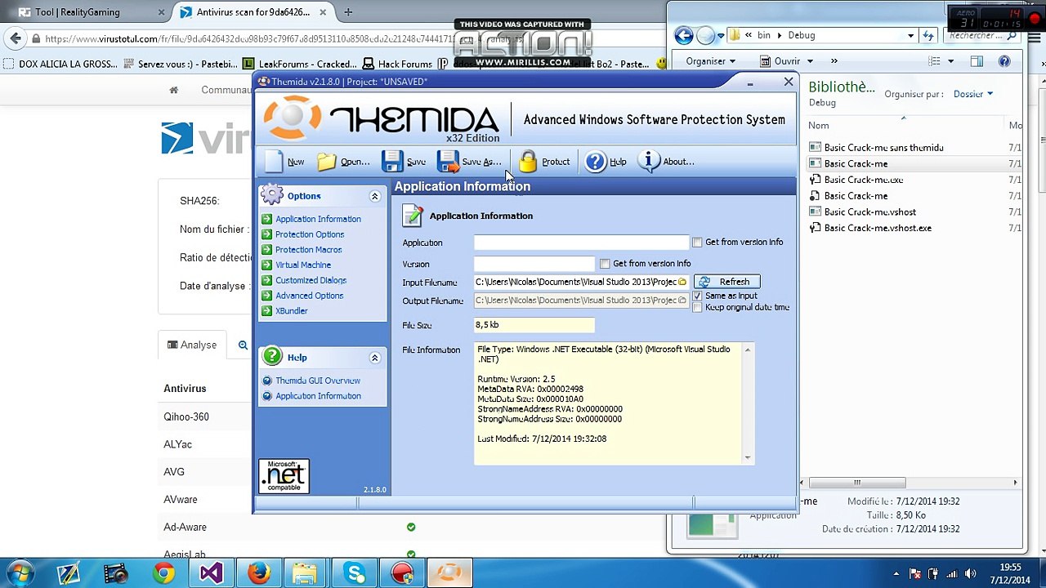Show more Explorer toolbar commands chevron
1046x588 pixels.
coord(834,61)
